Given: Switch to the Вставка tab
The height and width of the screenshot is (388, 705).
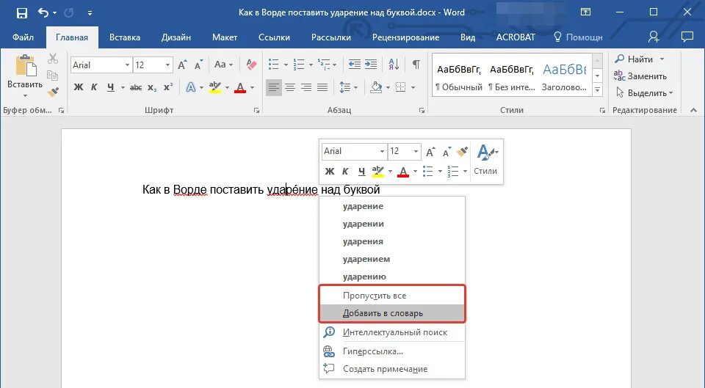Looking at the screenshot, I should point(125,37).
